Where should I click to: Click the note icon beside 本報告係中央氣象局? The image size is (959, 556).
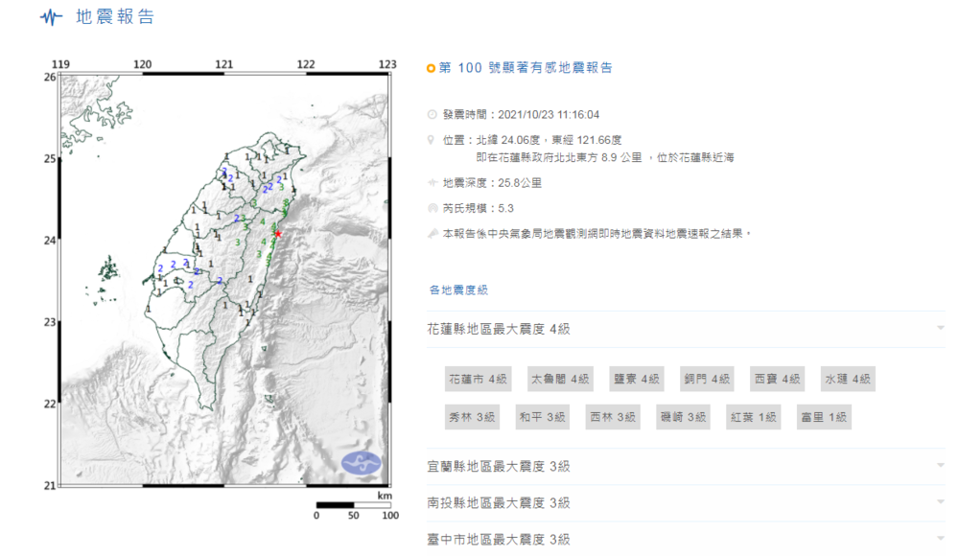point(432,233)
